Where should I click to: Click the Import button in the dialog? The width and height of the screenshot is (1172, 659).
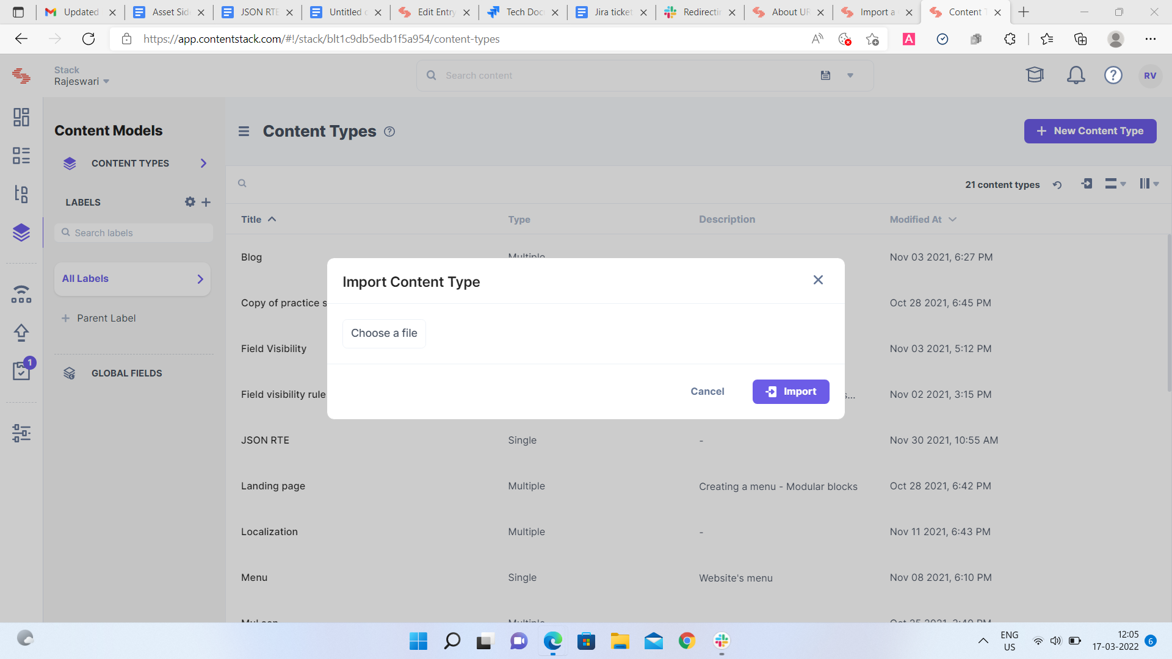click(x=791, y=392)
